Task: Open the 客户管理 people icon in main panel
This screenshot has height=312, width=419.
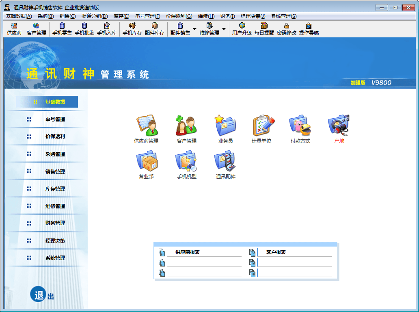Action: click(186, 126)
